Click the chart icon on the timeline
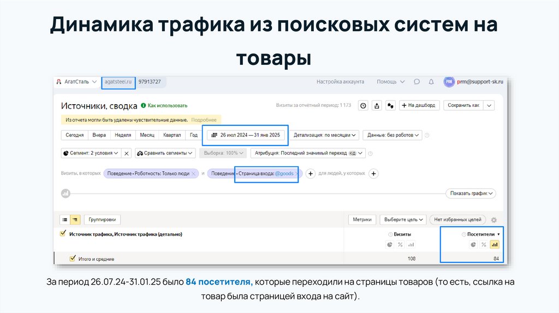 66,194
